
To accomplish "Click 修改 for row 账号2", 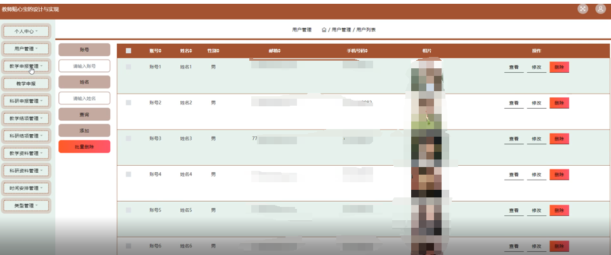I will [x=537, y=103].
